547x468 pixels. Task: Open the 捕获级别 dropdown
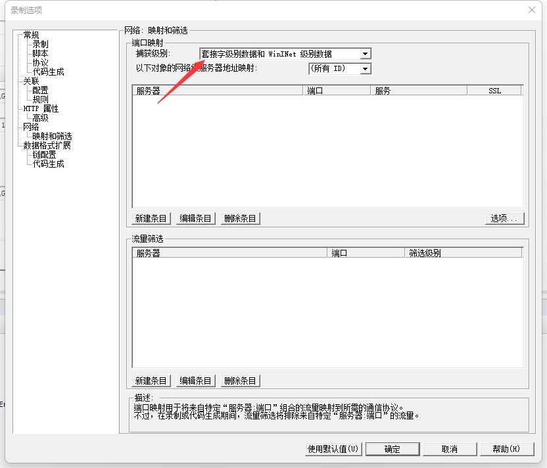(366, 53)
